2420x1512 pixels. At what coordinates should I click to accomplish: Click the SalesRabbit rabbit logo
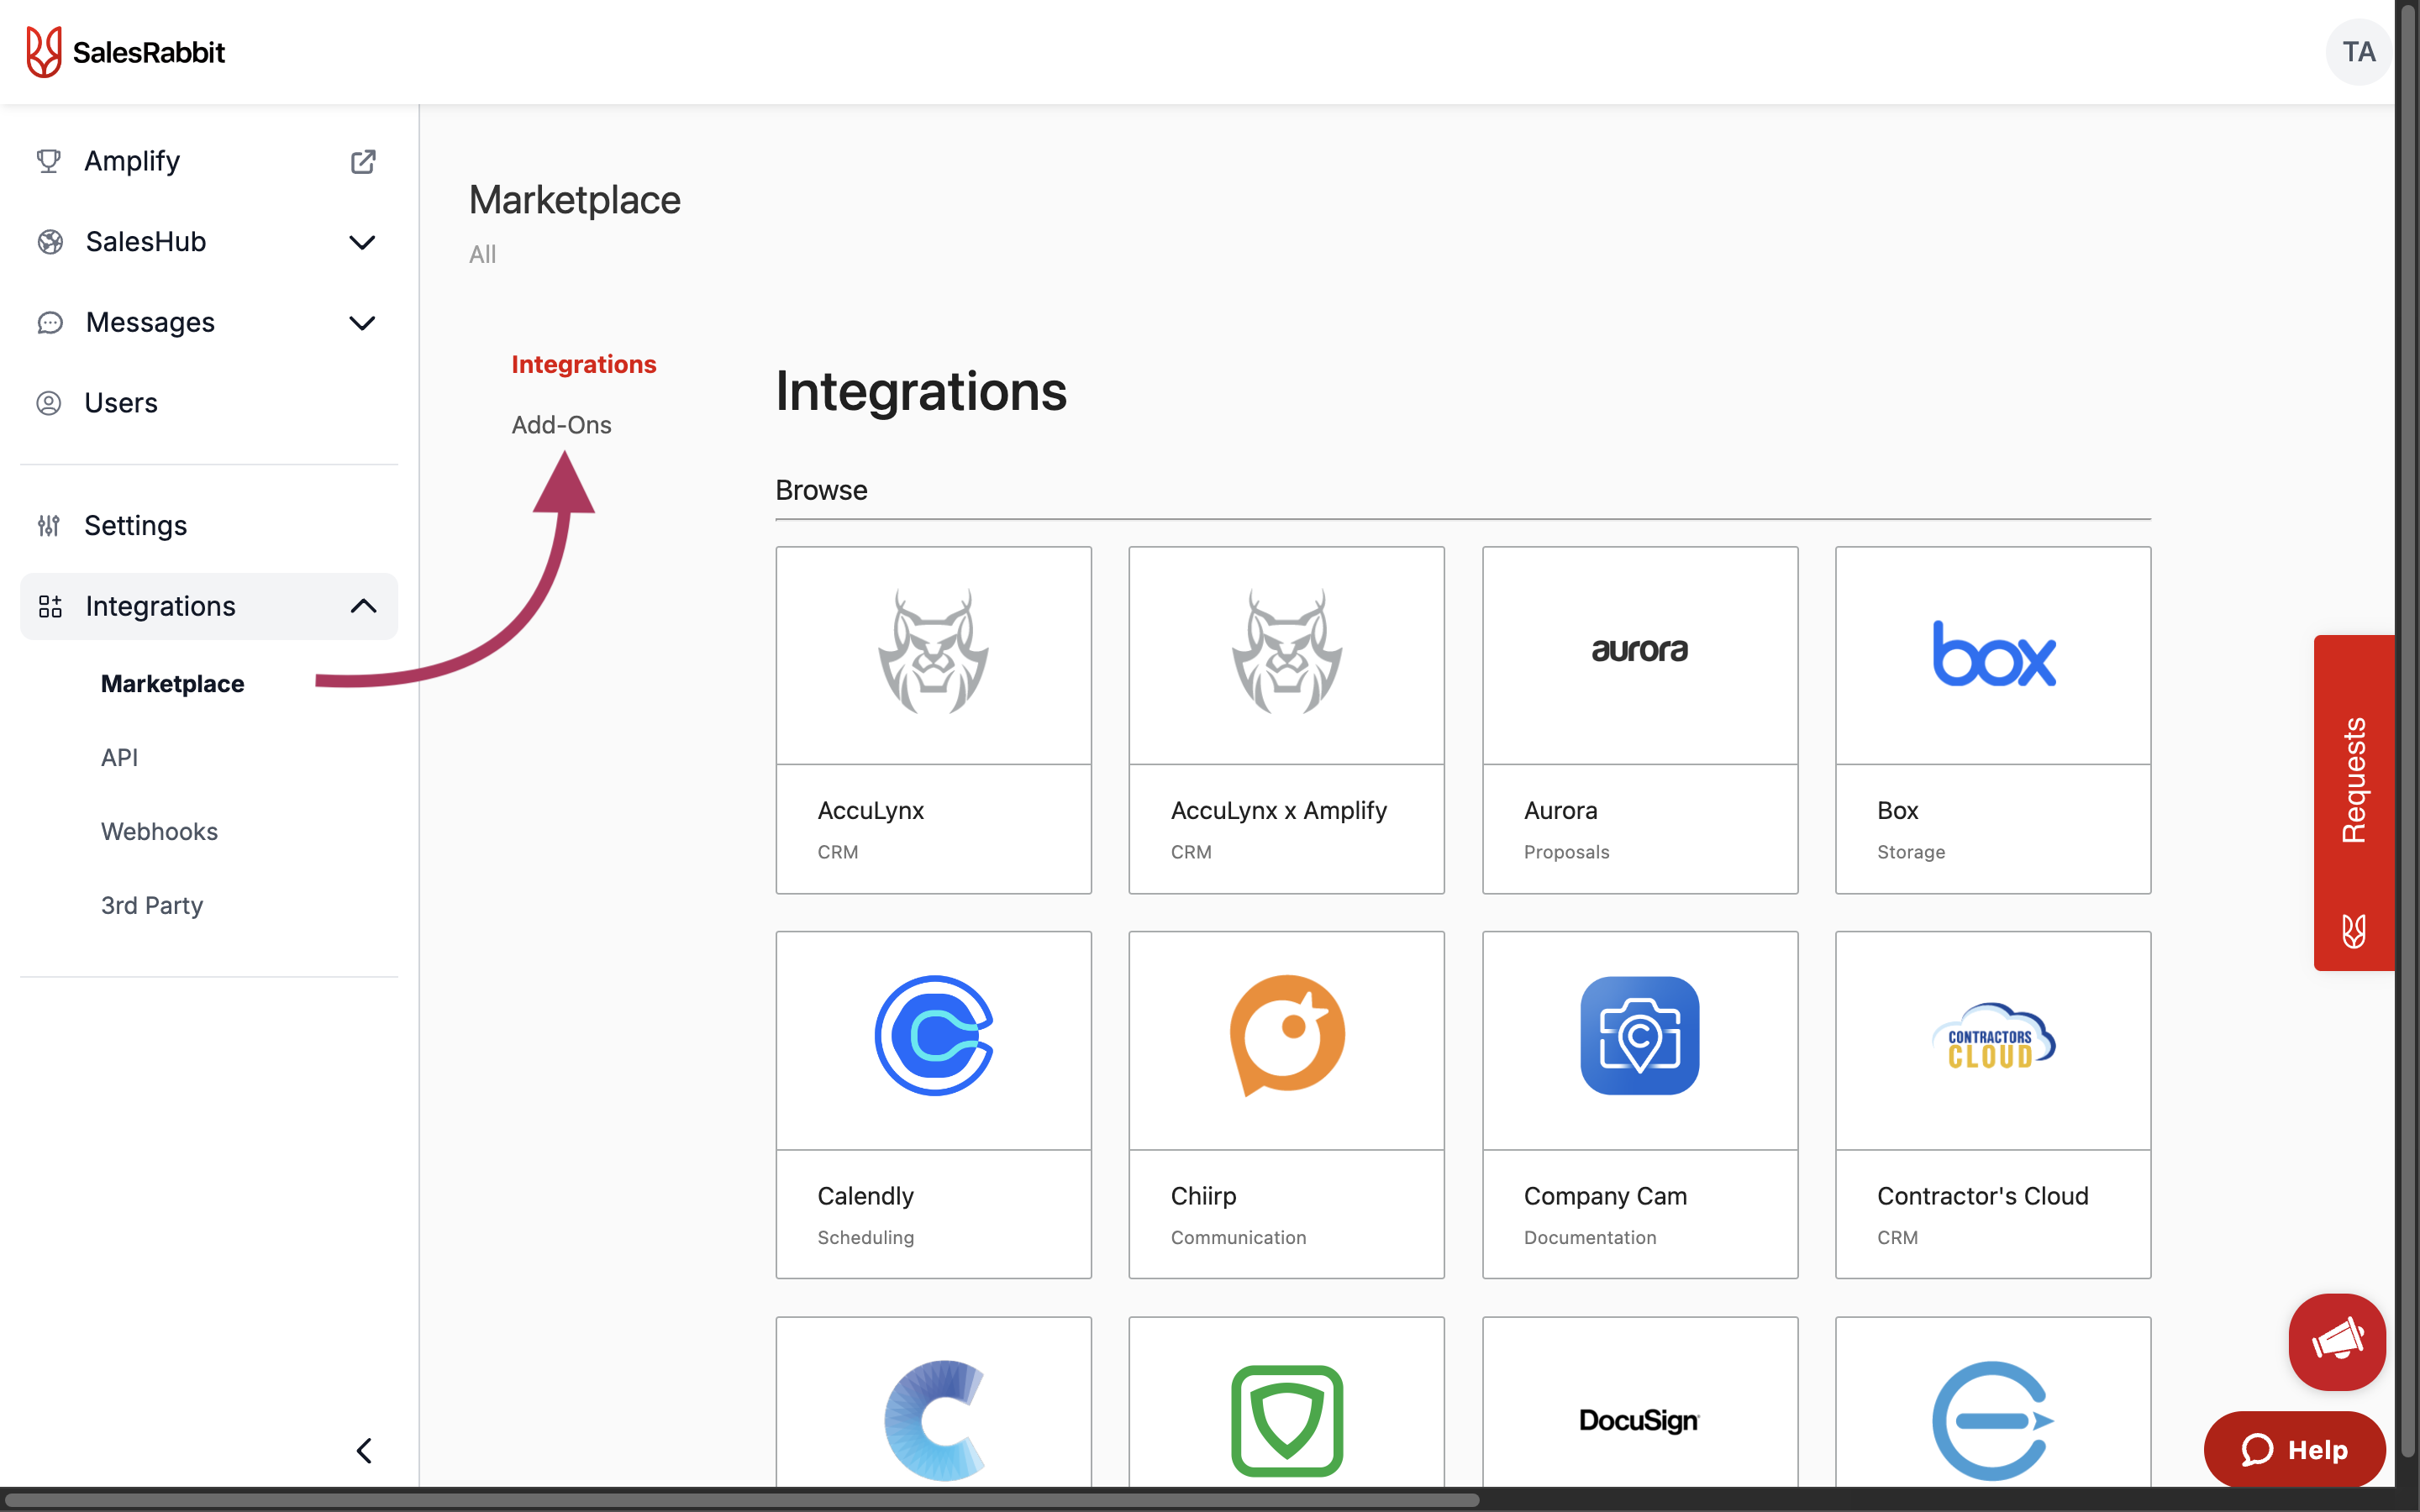tap(44, 52)
